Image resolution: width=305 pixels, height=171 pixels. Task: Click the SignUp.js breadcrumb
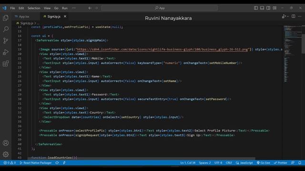click(x=27, y=23)
